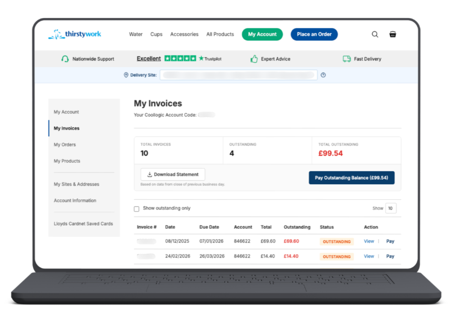View the invoice dated 08/12/2025
Image resolution: width=459 pixels, height=324 pixels.
tap(368, 241)
